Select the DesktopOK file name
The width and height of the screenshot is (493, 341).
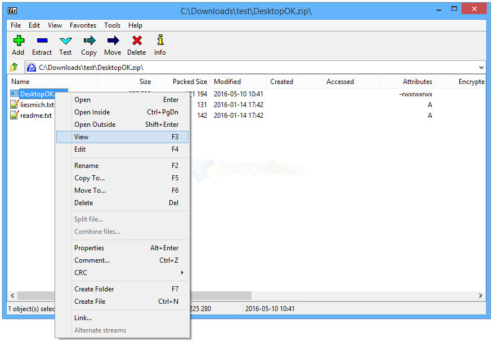[37, 94]
